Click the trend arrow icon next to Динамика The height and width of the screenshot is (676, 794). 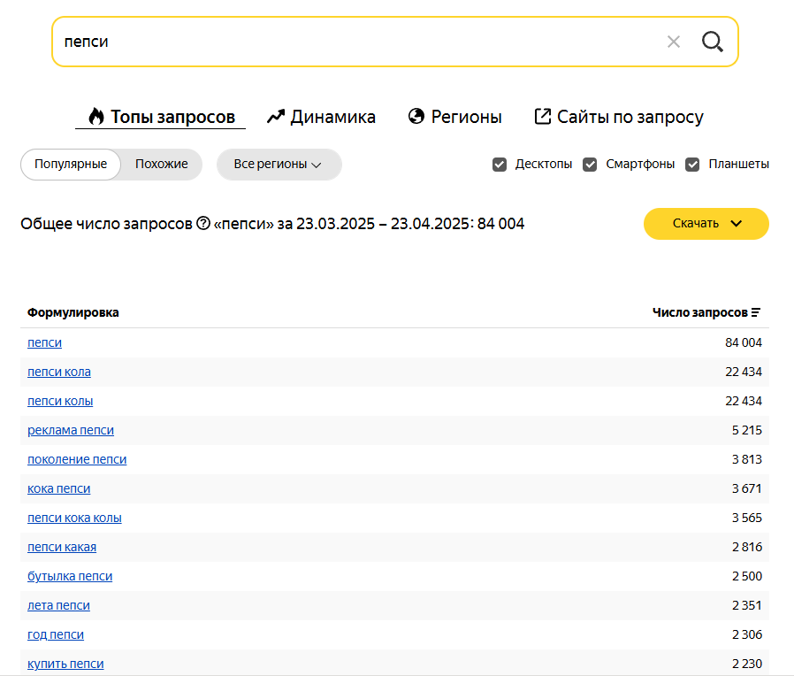(276, 117)
